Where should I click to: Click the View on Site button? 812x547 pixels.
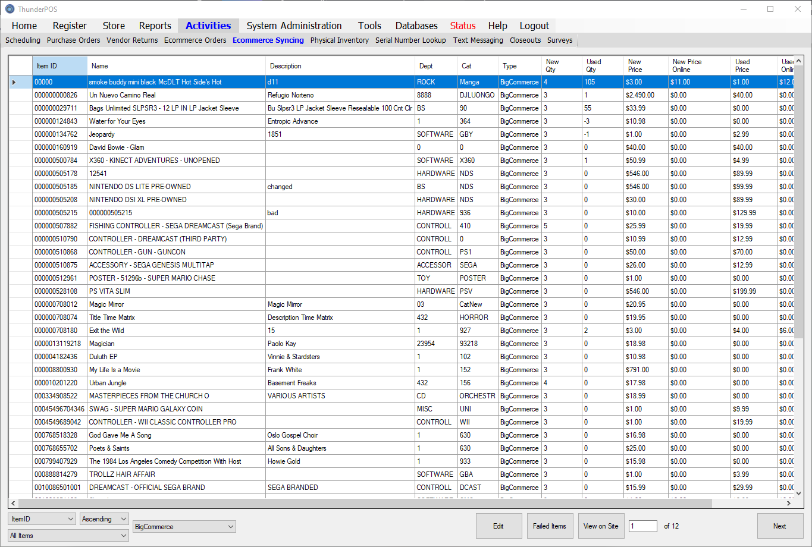601,526
